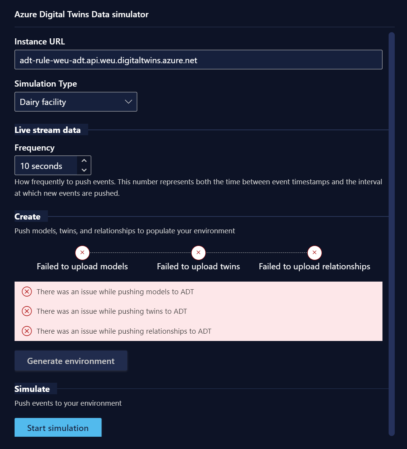
Task: Click the 'How frequently to push events' description
Action: pos(198,188)
